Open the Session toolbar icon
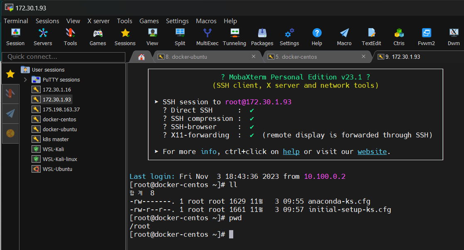Screen dimensions: 464x250 coord(15,37)
